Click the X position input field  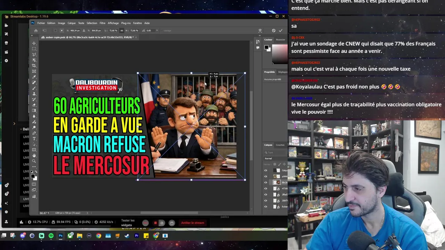[x=75, y=31]
